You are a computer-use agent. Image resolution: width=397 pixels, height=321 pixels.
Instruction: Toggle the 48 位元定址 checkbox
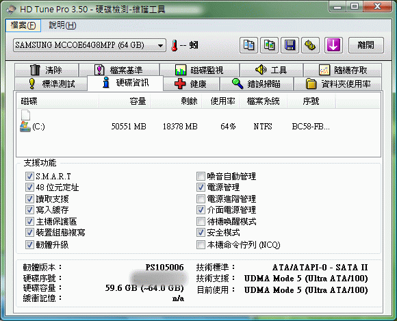(x=29, y=188)
